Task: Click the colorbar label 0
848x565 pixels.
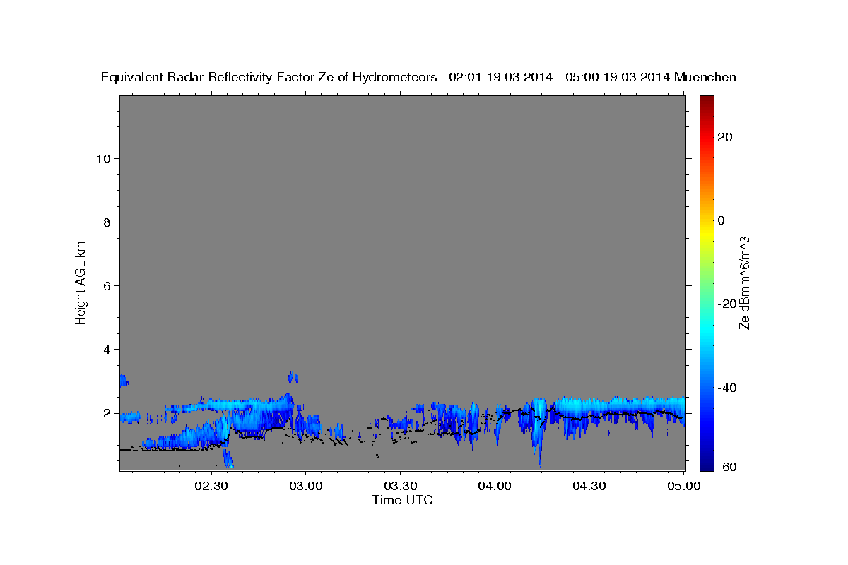Action: [x=721, y=220]
